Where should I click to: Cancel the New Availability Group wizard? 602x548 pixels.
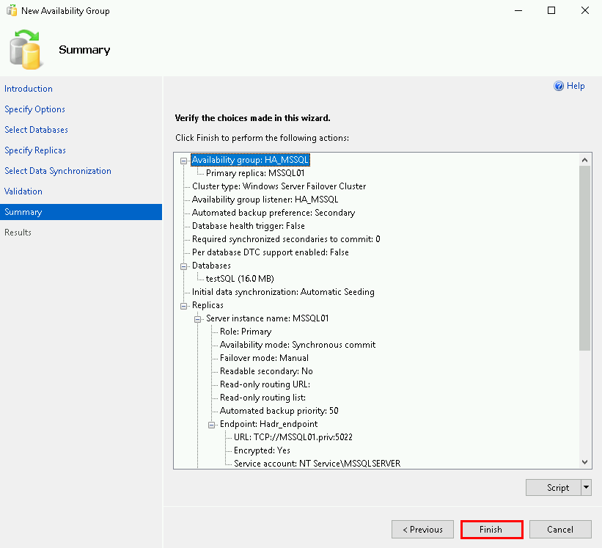pos(559,530)
